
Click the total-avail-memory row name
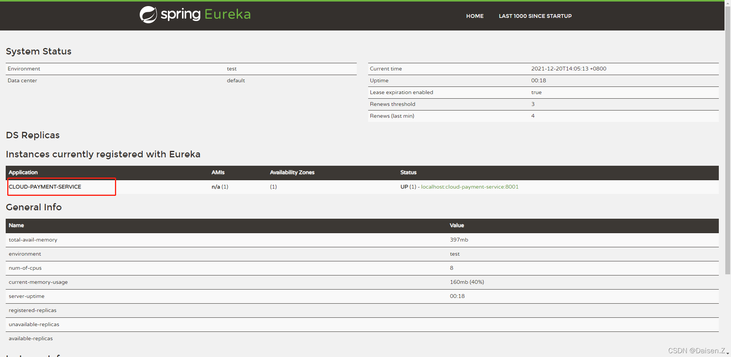pos(33,240)
